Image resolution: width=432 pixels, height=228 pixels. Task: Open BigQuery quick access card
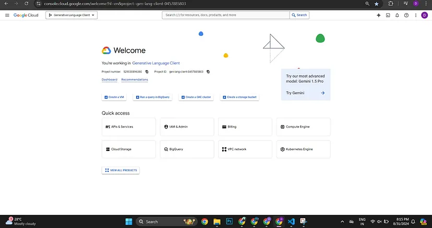[x=187, y=149]
